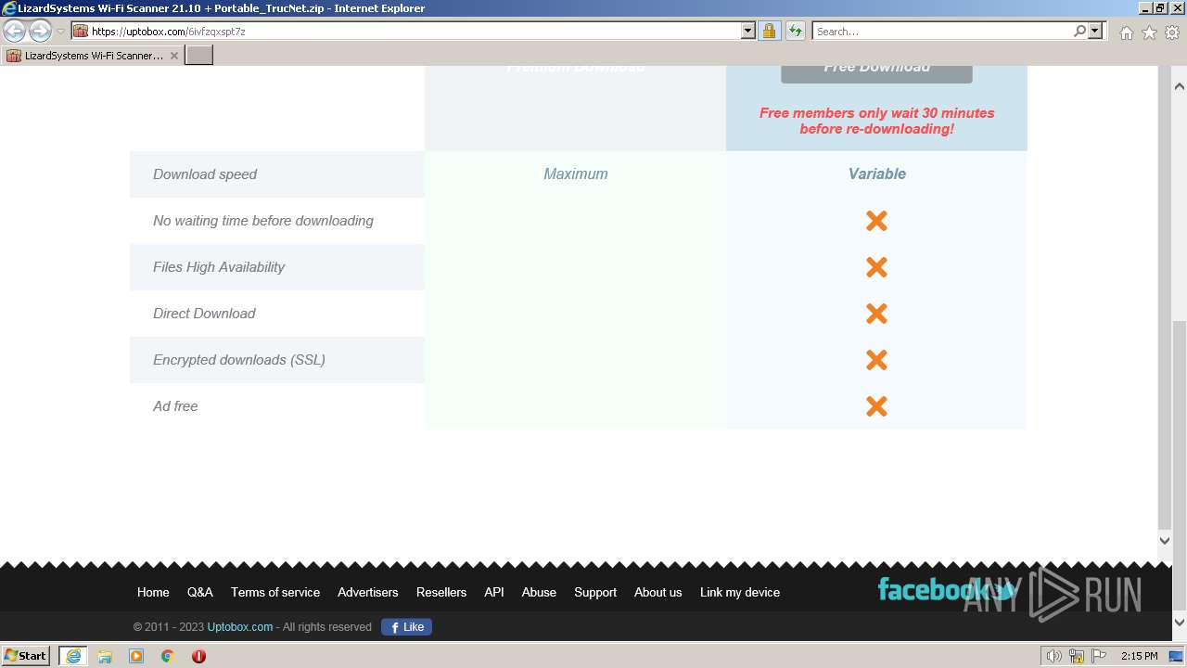Click the 30 minutes wait warning text
1187x668 pixels.
pyautogui.click(x=876, y=121)
